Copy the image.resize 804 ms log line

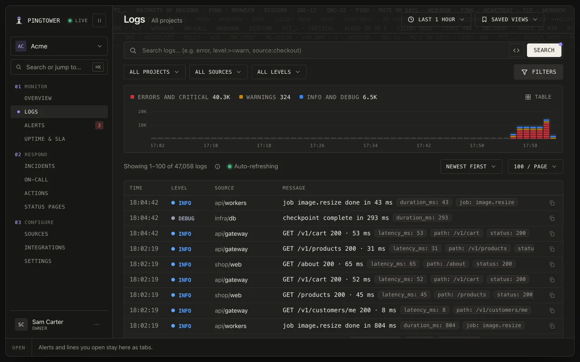[x=552, y=326]
